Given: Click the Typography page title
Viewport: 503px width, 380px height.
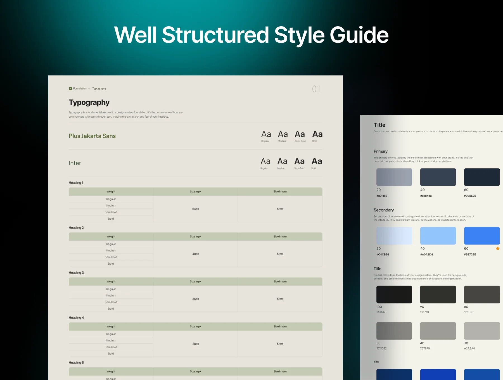Looking at the screenshot, I should (89, 103).
